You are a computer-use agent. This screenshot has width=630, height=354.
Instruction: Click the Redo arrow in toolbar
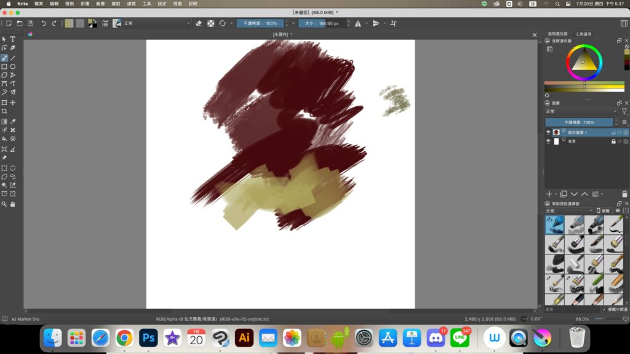click(54, 23)
